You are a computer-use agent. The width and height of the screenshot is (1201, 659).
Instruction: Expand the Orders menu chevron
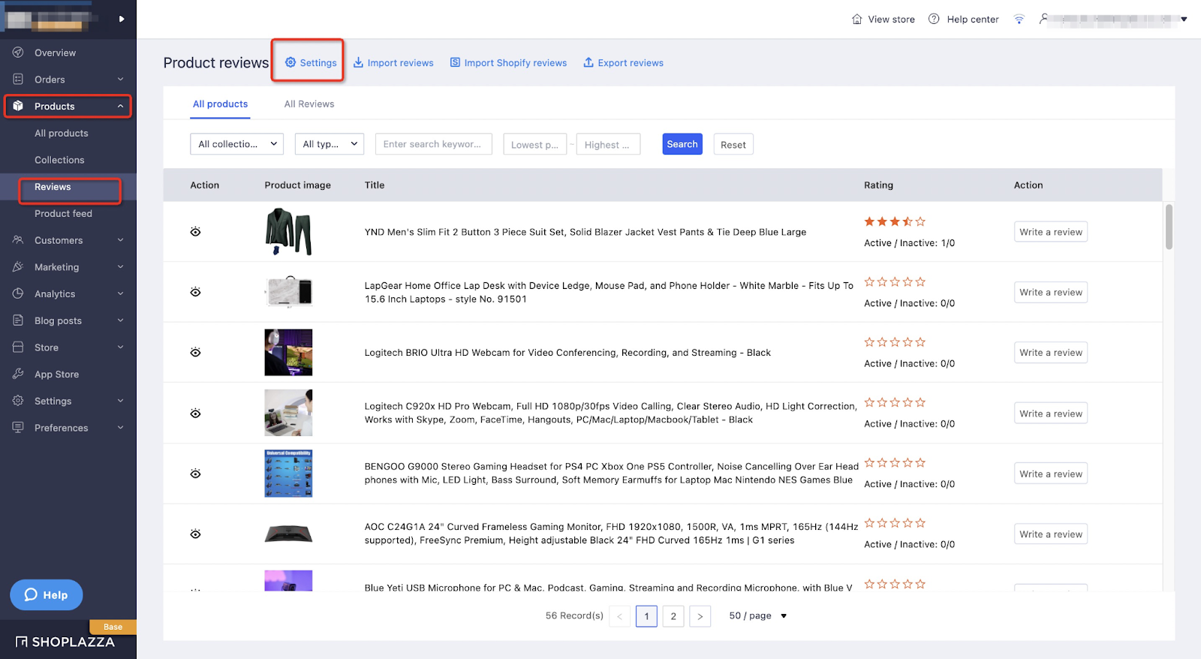click(120, 79)
